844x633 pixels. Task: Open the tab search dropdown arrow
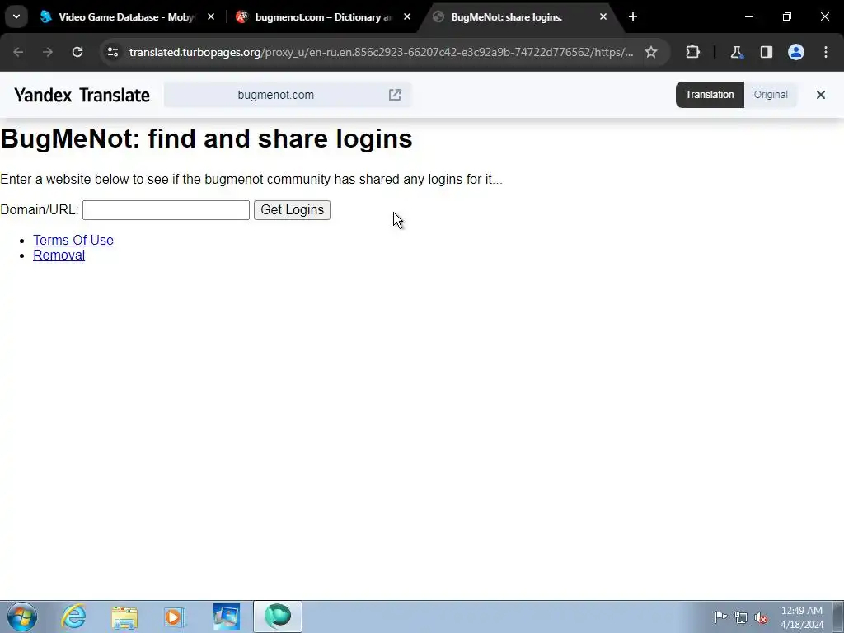(16, 16)
